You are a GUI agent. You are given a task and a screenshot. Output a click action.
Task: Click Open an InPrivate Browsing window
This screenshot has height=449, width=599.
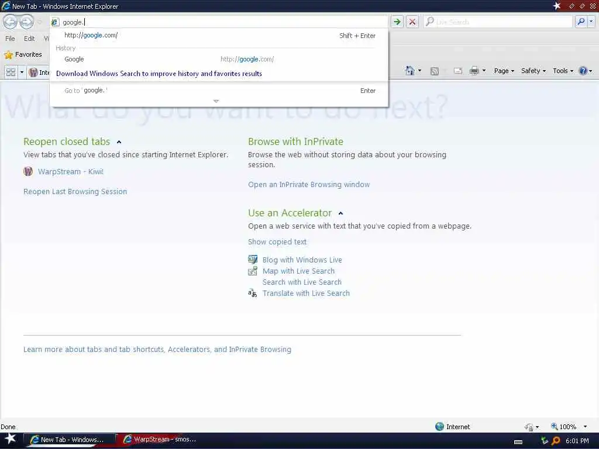309,185
